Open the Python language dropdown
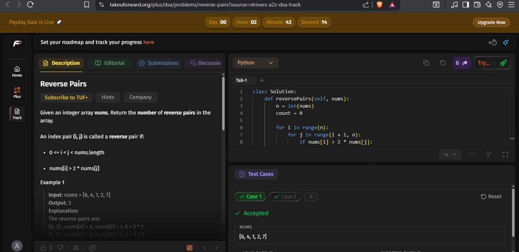Image resolution: width=519 pixels, height=252 pixels. coord(256,63)
